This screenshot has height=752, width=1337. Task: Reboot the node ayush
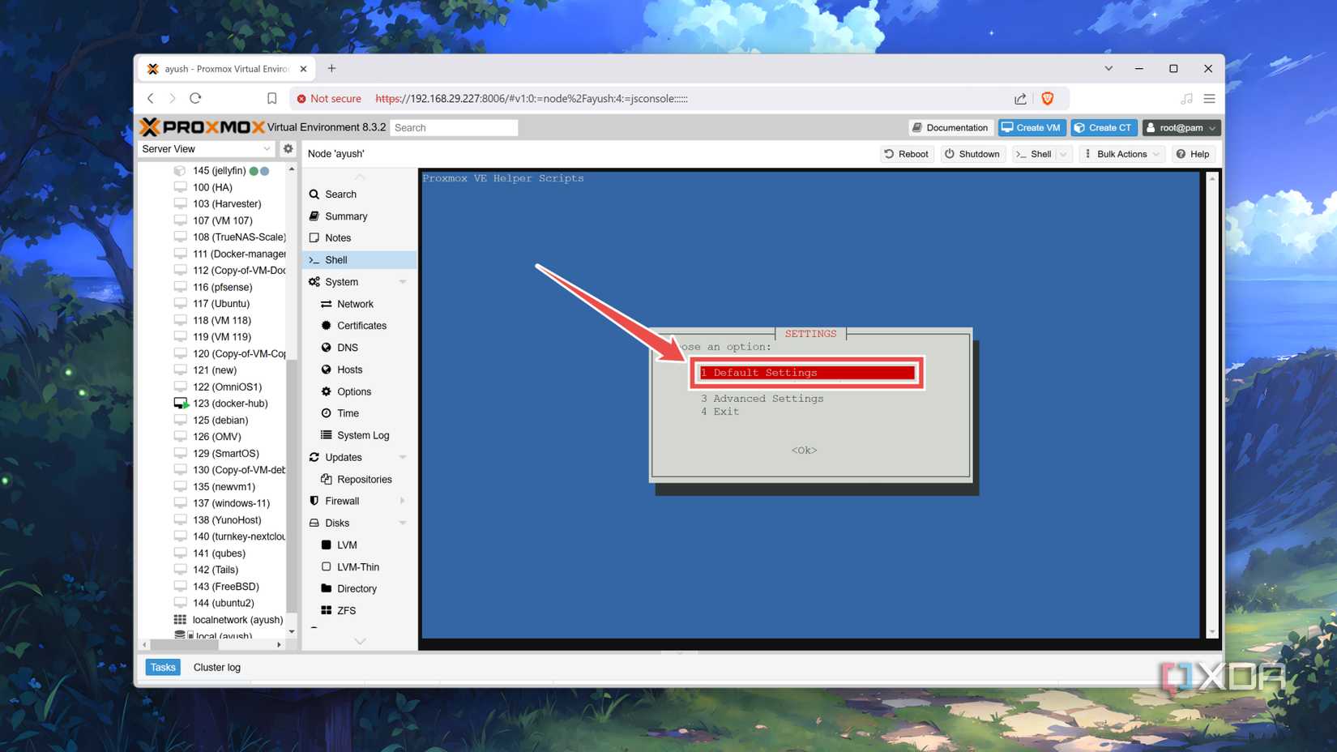907,153
